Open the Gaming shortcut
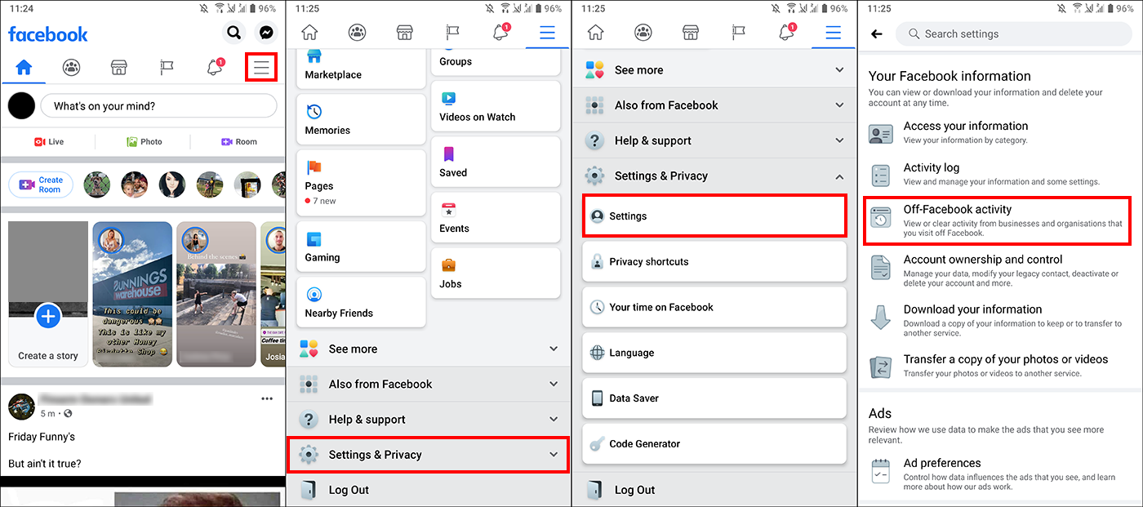The height and width of the screenshot is (507, 1143). [x=361, y=247]
